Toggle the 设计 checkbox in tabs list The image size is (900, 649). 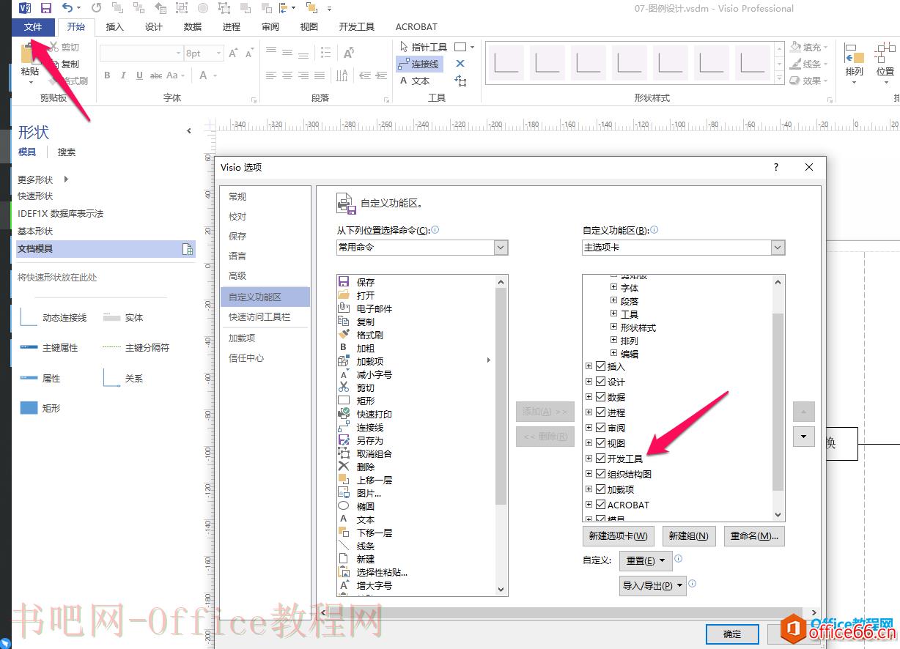click(601, 382)
